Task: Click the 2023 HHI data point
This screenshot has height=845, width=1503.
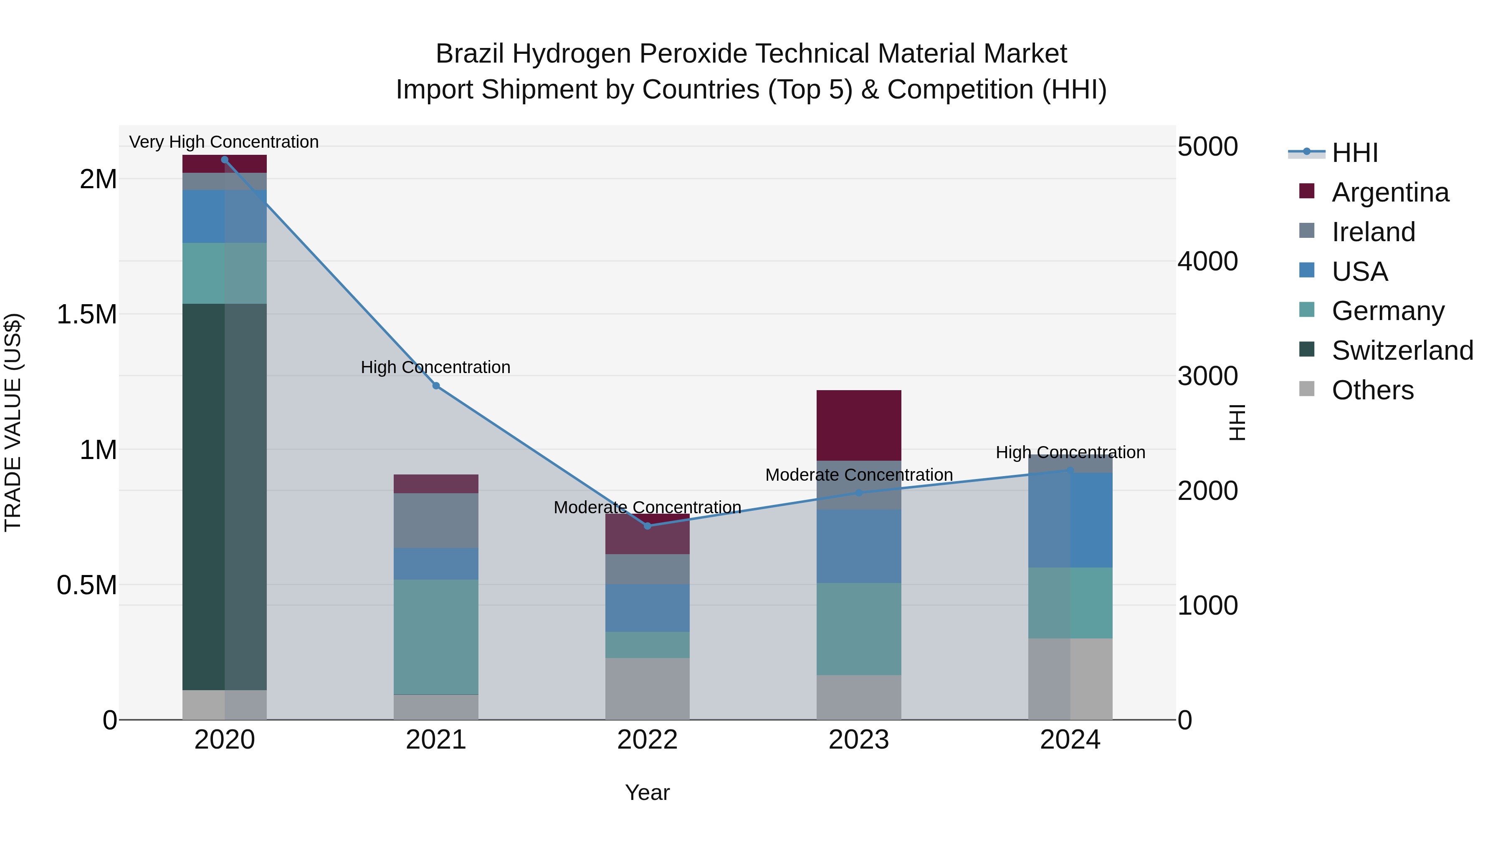Action: coord(859,493)
